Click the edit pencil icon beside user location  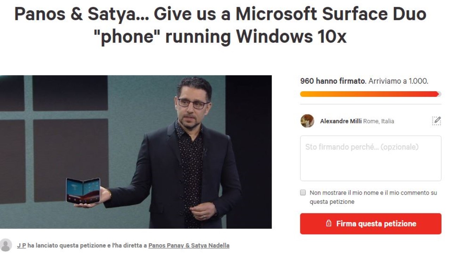tap(436, 121)
